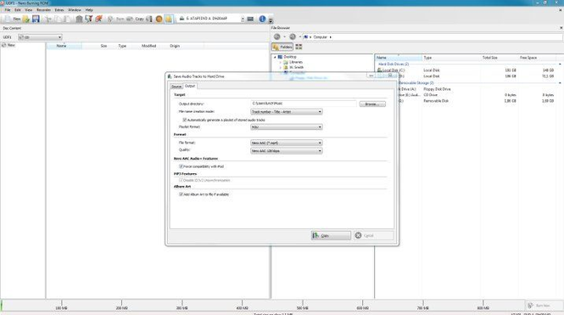Toggle the Folders button in File Browser
The height and width of the screenshot is (315, 564).
coord(282,47)
